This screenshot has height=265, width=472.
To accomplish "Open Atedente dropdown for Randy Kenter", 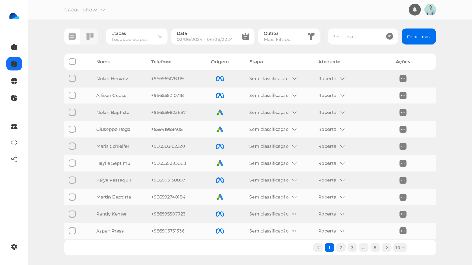I will [332, 214].
